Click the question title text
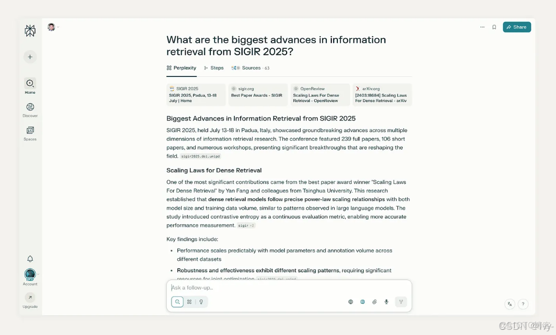 (276, 46)
